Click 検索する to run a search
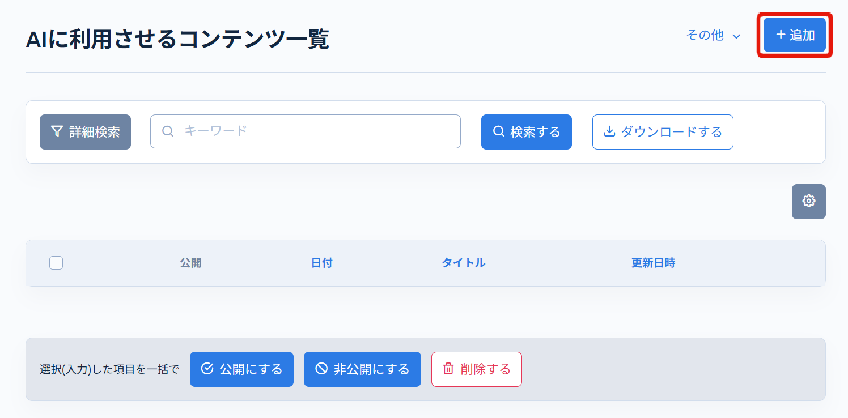This screenshot has height=418, width=848. point(526,131)
